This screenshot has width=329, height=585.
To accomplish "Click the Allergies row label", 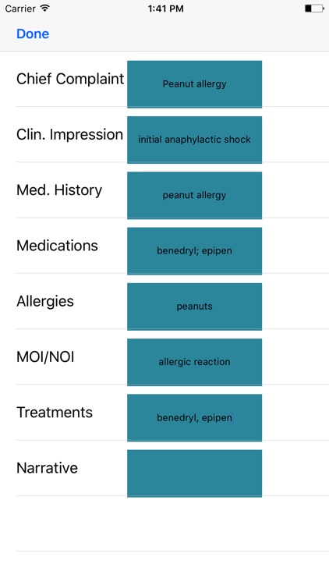I will click(x=45, y=301).
